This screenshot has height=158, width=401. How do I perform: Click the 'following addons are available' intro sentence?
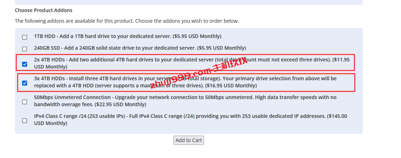coord(127,21)
